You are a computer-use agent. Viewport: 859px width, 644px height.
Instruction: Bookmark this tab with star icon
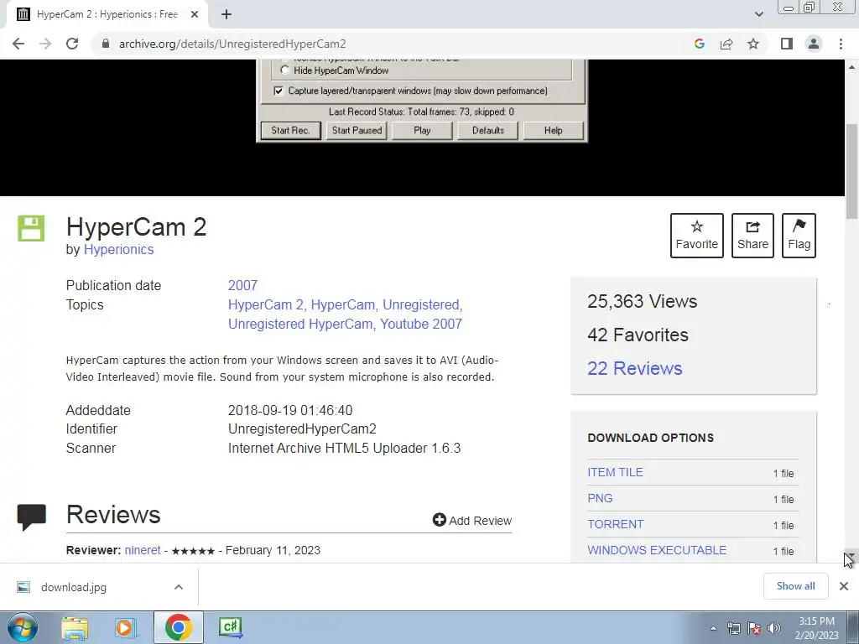[x=753, y=44]
